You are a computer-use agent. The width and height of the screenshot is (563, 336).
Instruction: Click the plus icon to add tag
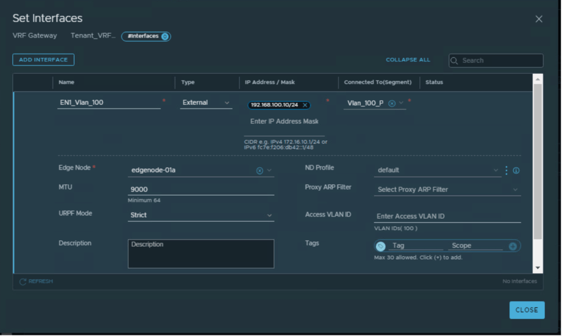[x=513, y=246]
